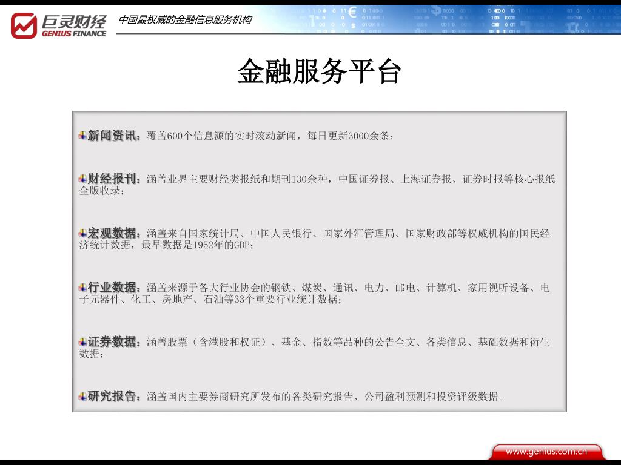Image resolution: width=621 pixels, height=465 pixels.
Task: Click the bullet icon beside 财经报刊
Action: (82, 179)
